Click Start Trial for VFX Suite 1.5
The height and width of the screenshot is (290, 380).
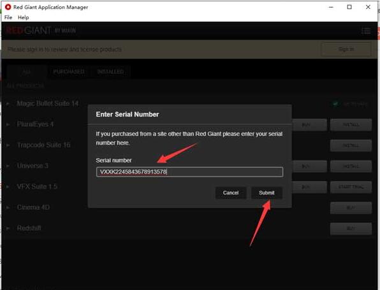[351, 187]
